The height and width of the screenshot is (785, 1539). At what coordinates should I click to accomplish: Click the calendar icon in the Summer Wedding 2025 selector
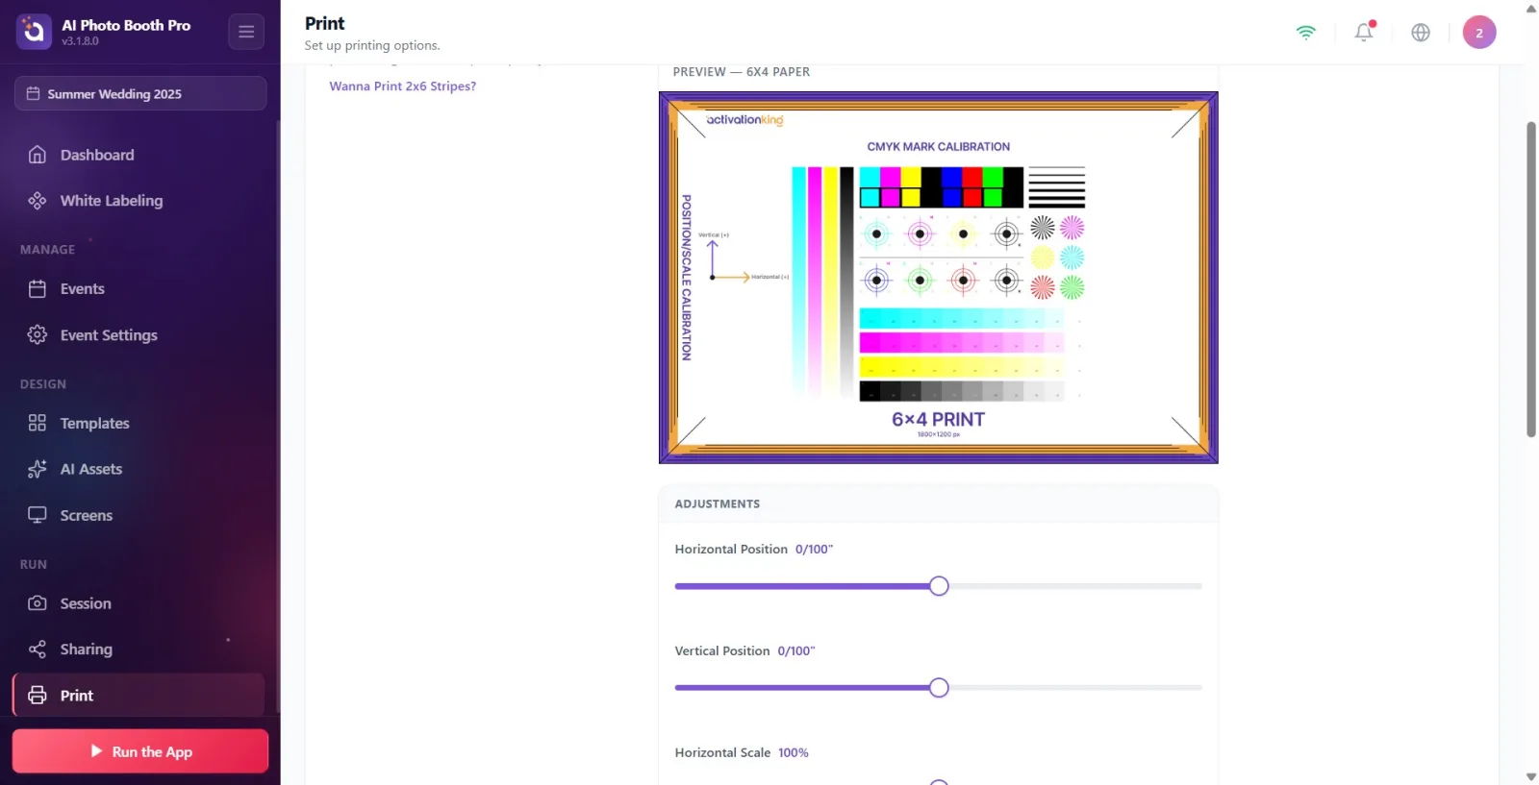33,94
